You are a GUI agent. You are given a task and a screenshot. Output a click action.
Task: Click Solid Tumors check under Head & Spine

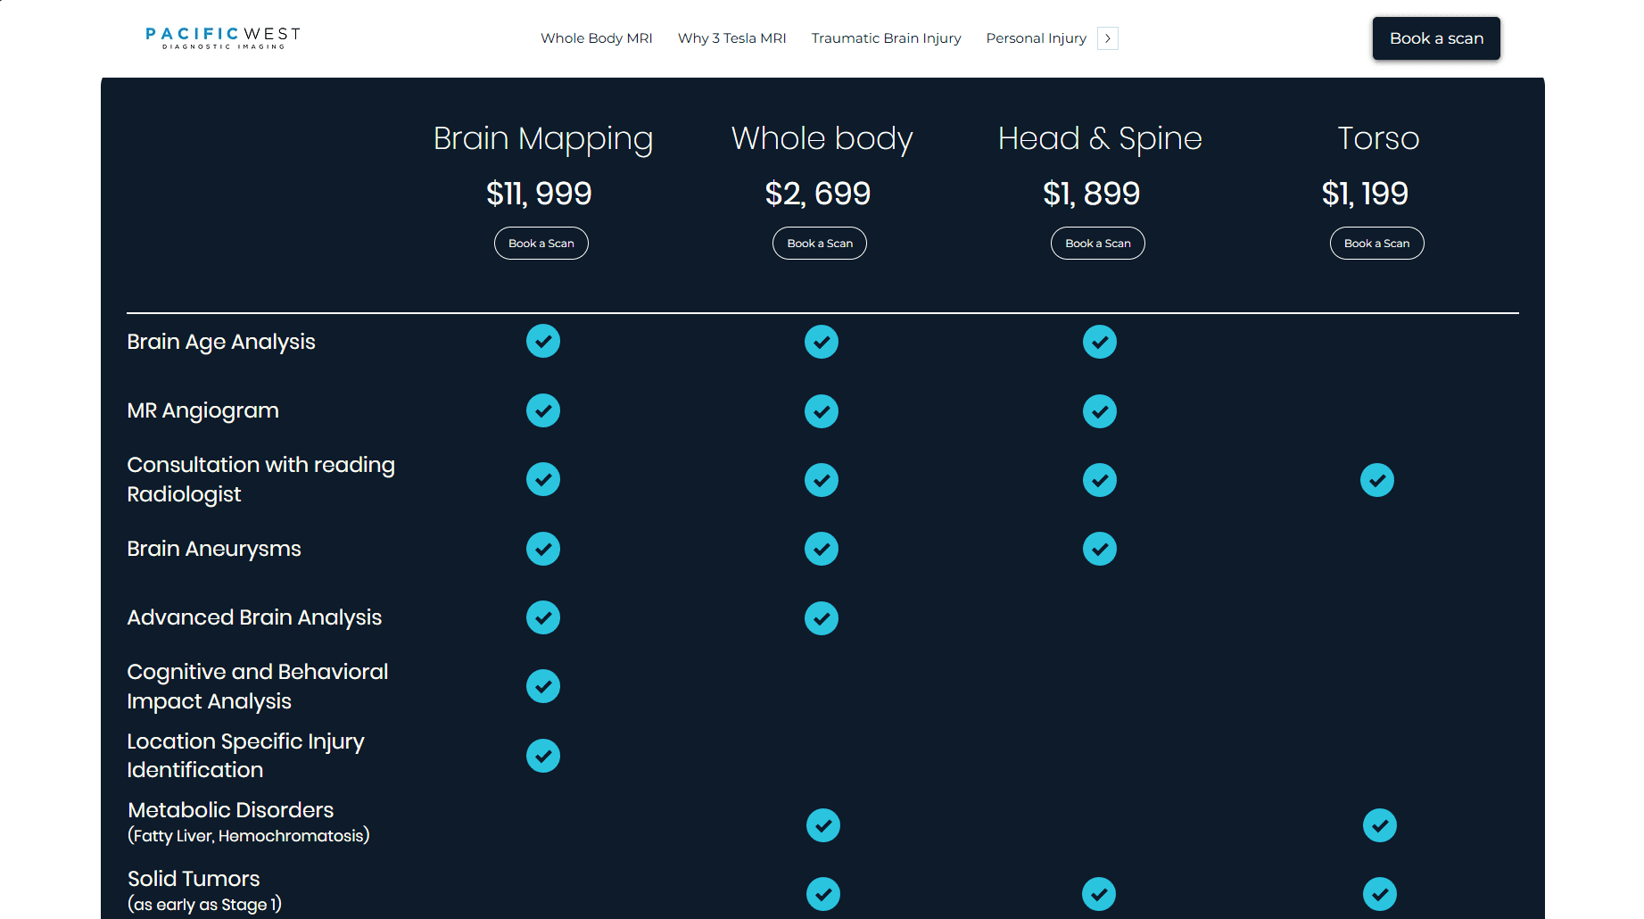[1099, 894]
